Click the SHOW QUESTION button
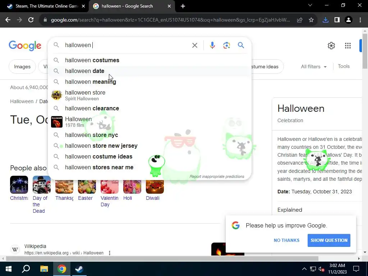The image size is (368, 276). (x=329, y=240)
